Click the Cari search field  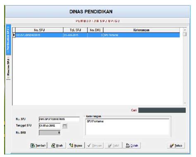(162, 110)
